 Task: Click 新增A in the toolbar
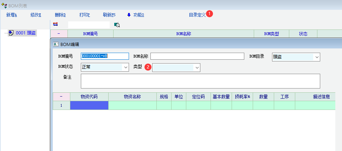click(x=12, y=15)
